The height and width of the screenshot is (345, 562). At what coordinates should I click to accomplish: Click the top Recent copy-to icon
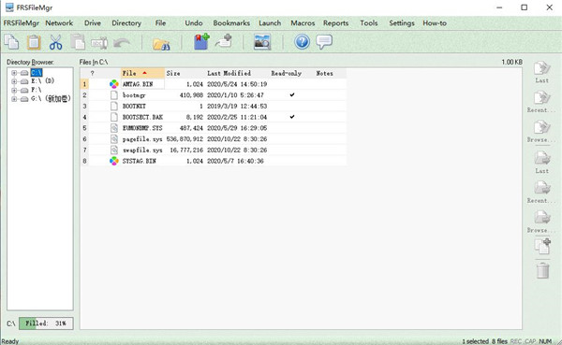tap(541, 98)
